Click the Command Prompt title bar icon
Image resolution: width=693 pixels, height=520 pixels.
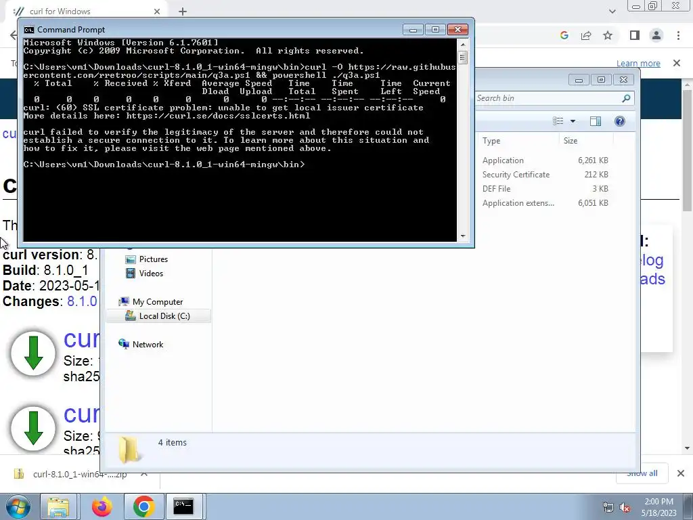pyautogui.click(x=28, y=30)
